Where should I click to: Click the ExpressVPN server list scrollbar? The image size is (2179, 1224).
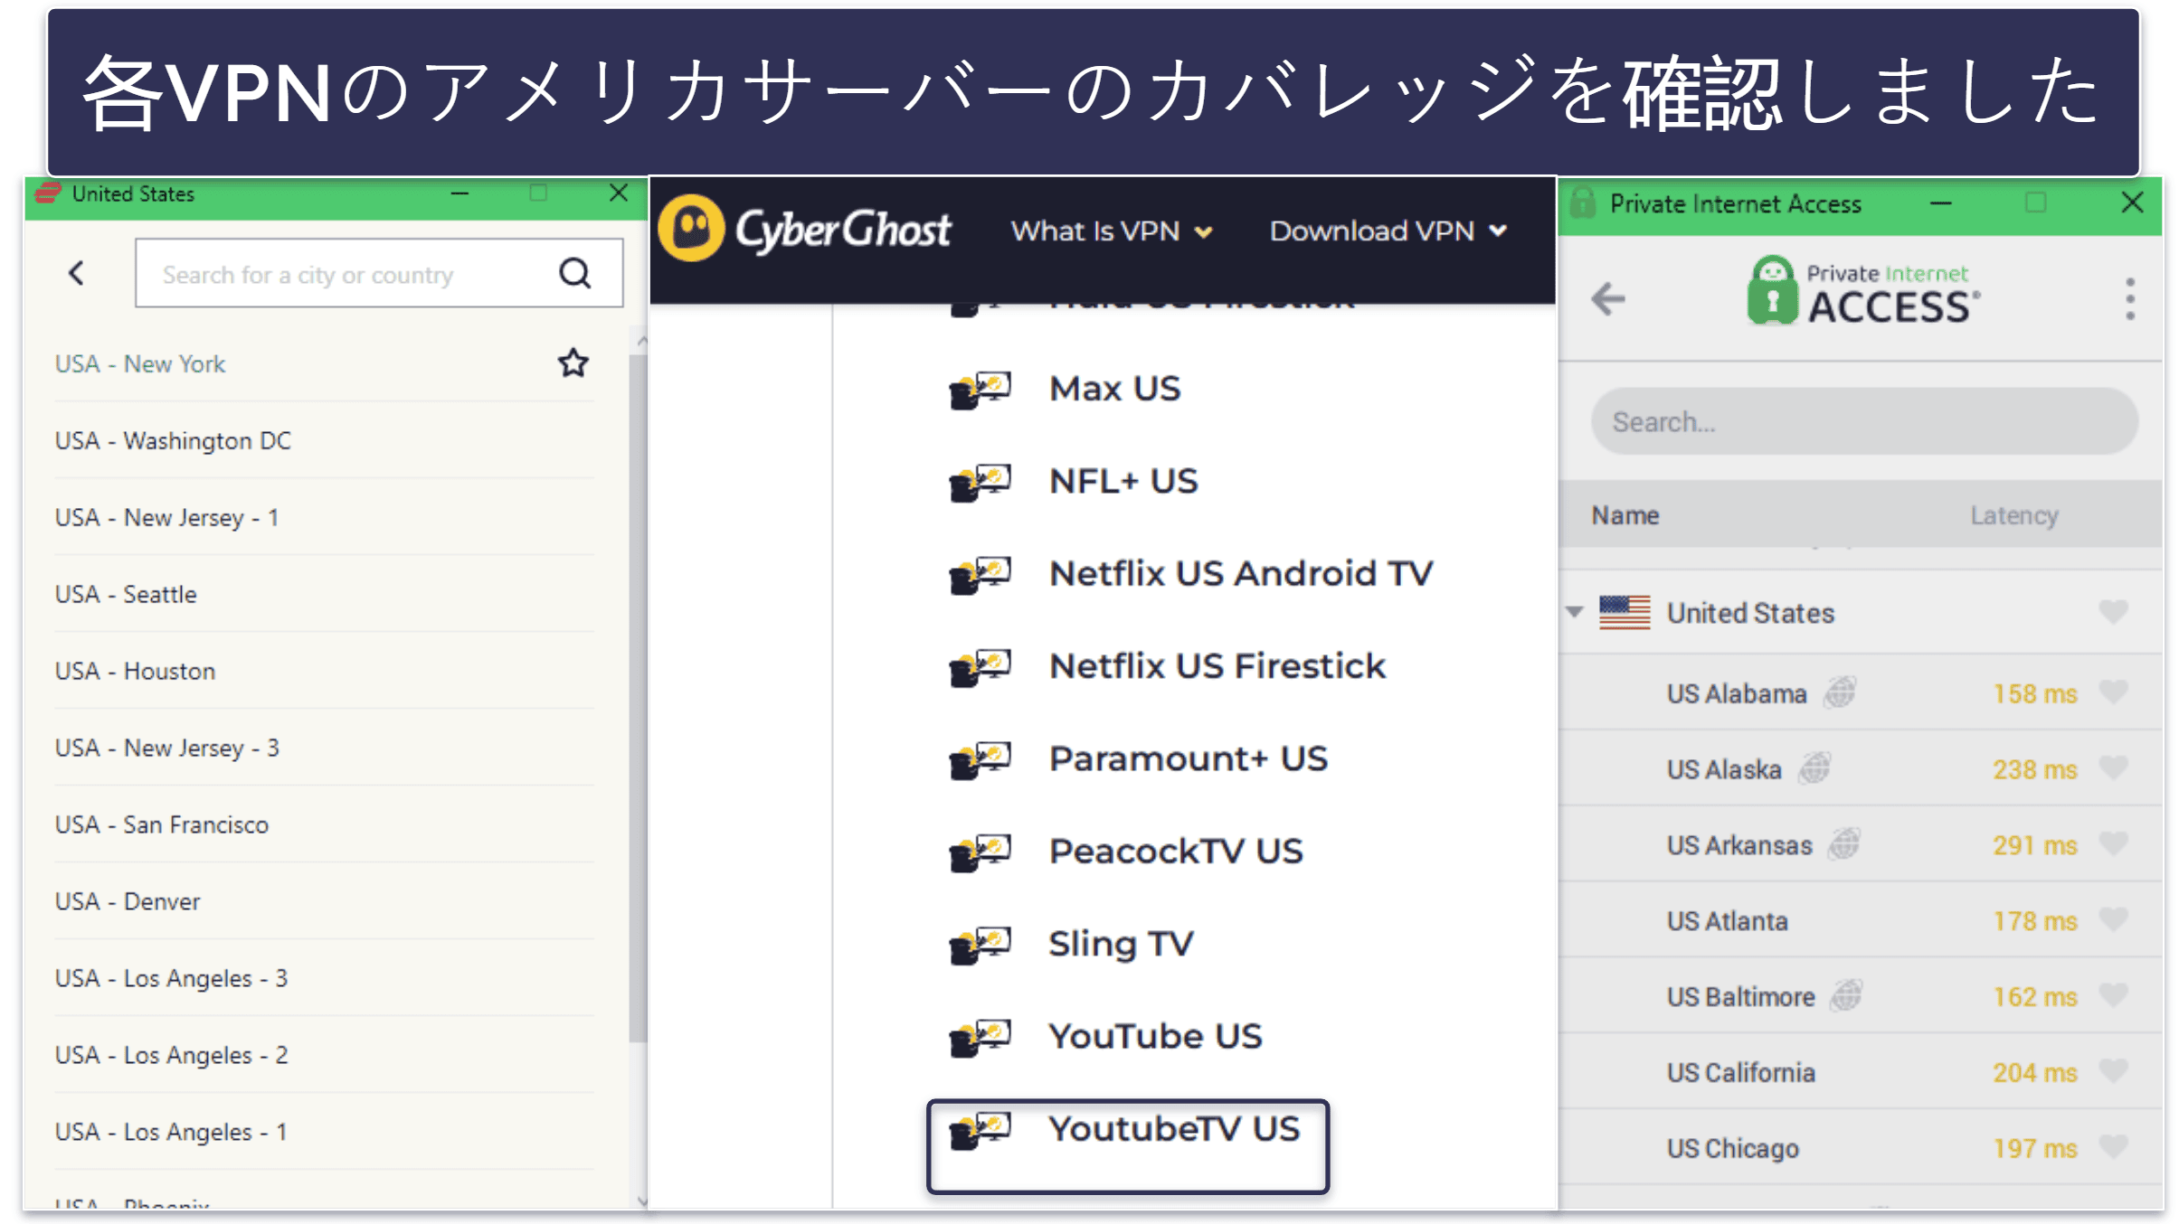click(639, 696)
